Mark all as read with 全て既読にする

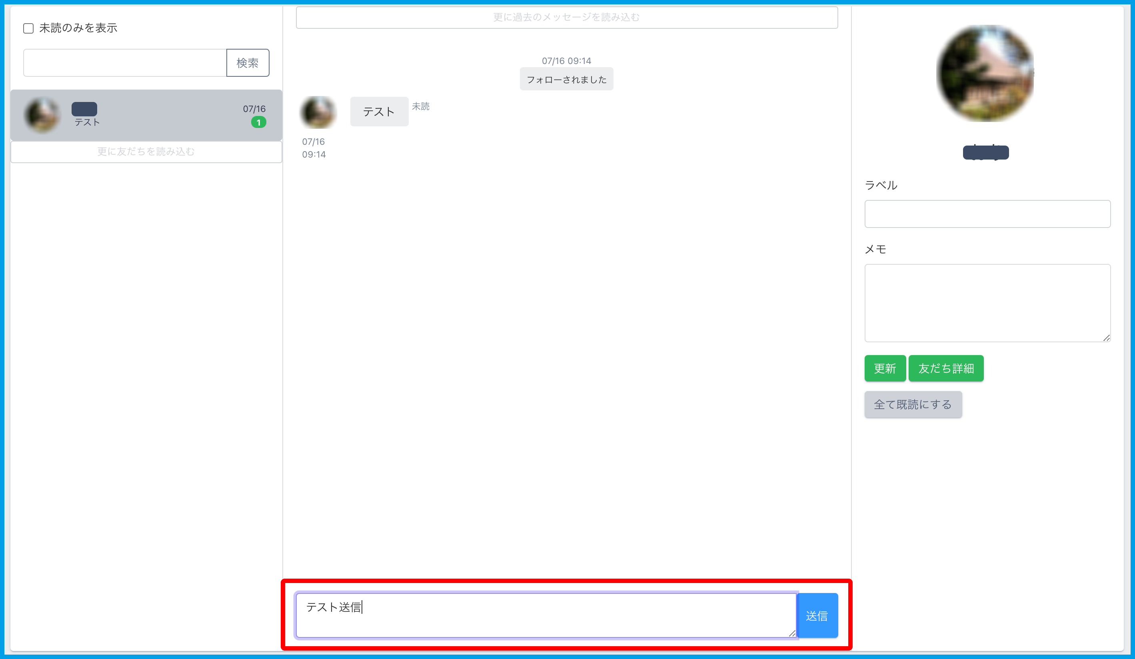pos(913,405)
